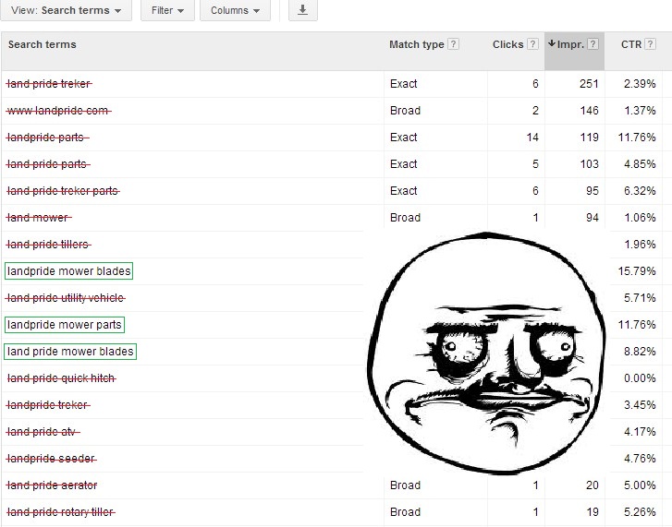Click Exact match type for 'land pride treker'
The height and width of the screenshot is (527, 672).
click(403, 84)
